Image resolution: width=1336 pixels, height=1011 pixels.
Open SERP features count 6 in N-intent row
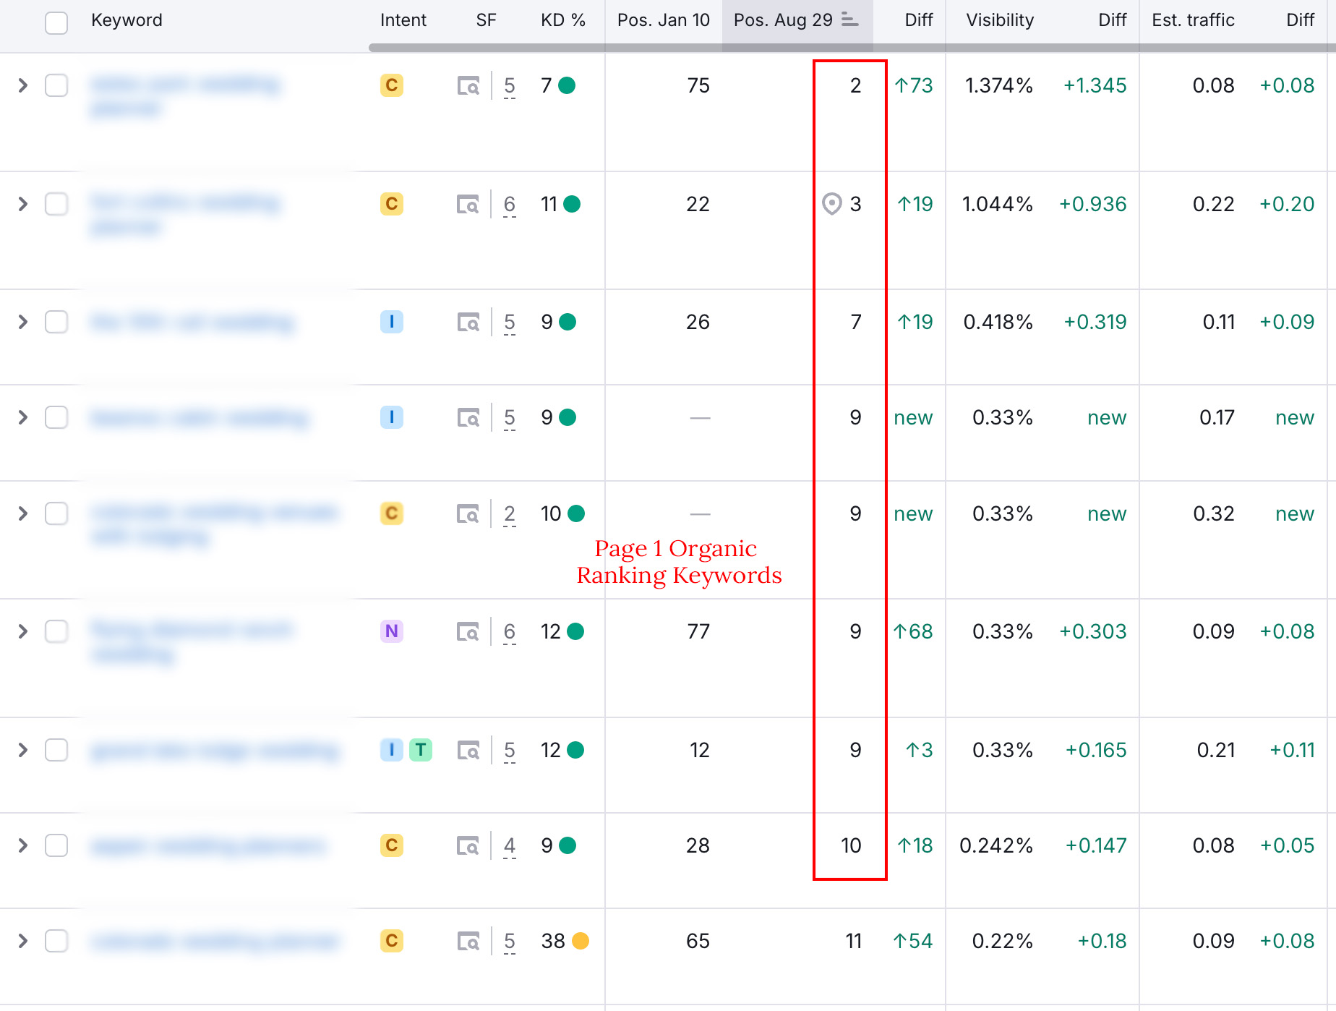point(510,632)
